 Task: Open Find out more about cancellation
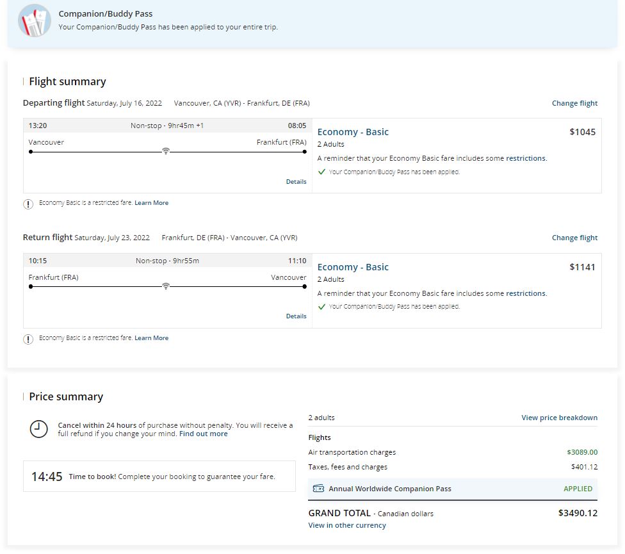point(203,434)
